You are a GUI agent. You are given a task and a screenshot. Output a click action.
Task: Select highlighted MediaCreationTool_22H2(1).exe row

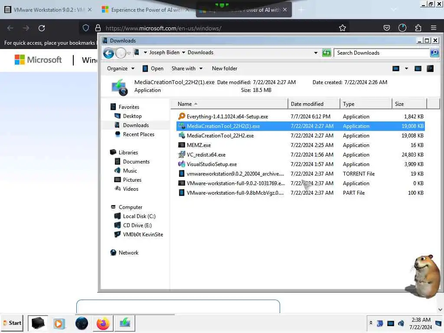click(x=300, y=126)
